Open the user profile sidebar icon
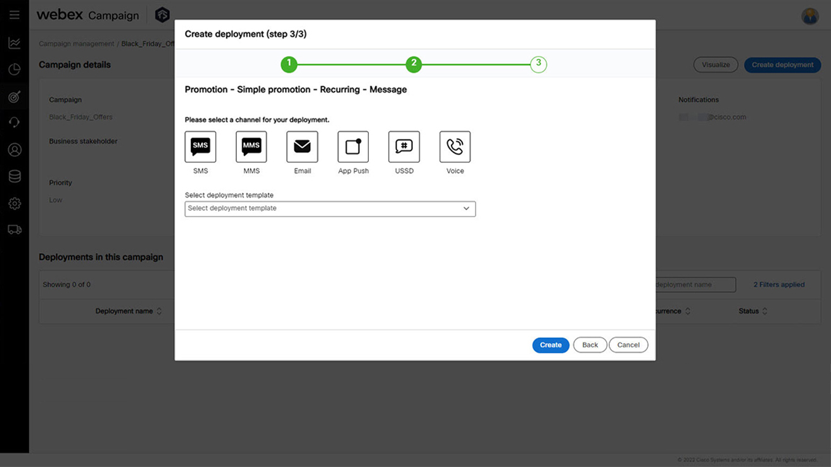831x467 pixels. (15, 150)
